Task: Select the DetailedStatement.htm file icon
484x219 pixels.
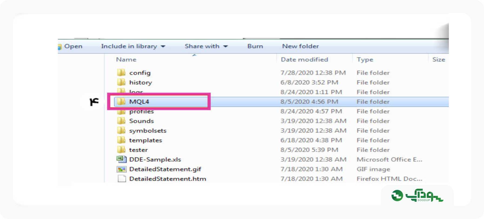Action: pyautogui.click(x=122, y=179)
